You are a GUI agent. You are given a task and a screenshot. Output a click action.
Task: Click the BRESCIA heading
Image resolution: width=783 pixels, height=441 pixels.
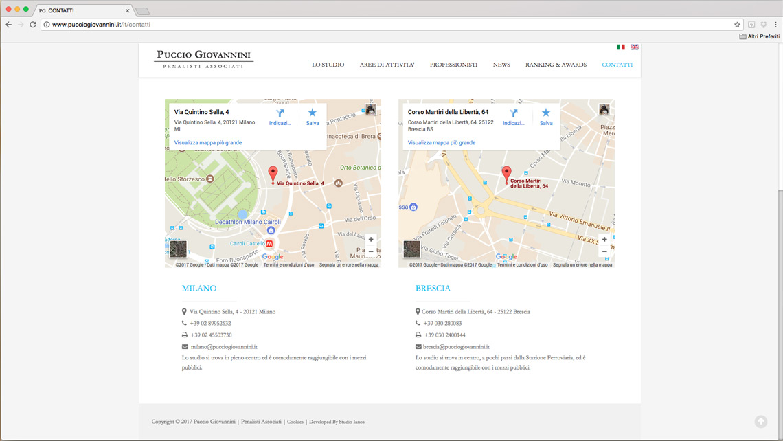433,289
